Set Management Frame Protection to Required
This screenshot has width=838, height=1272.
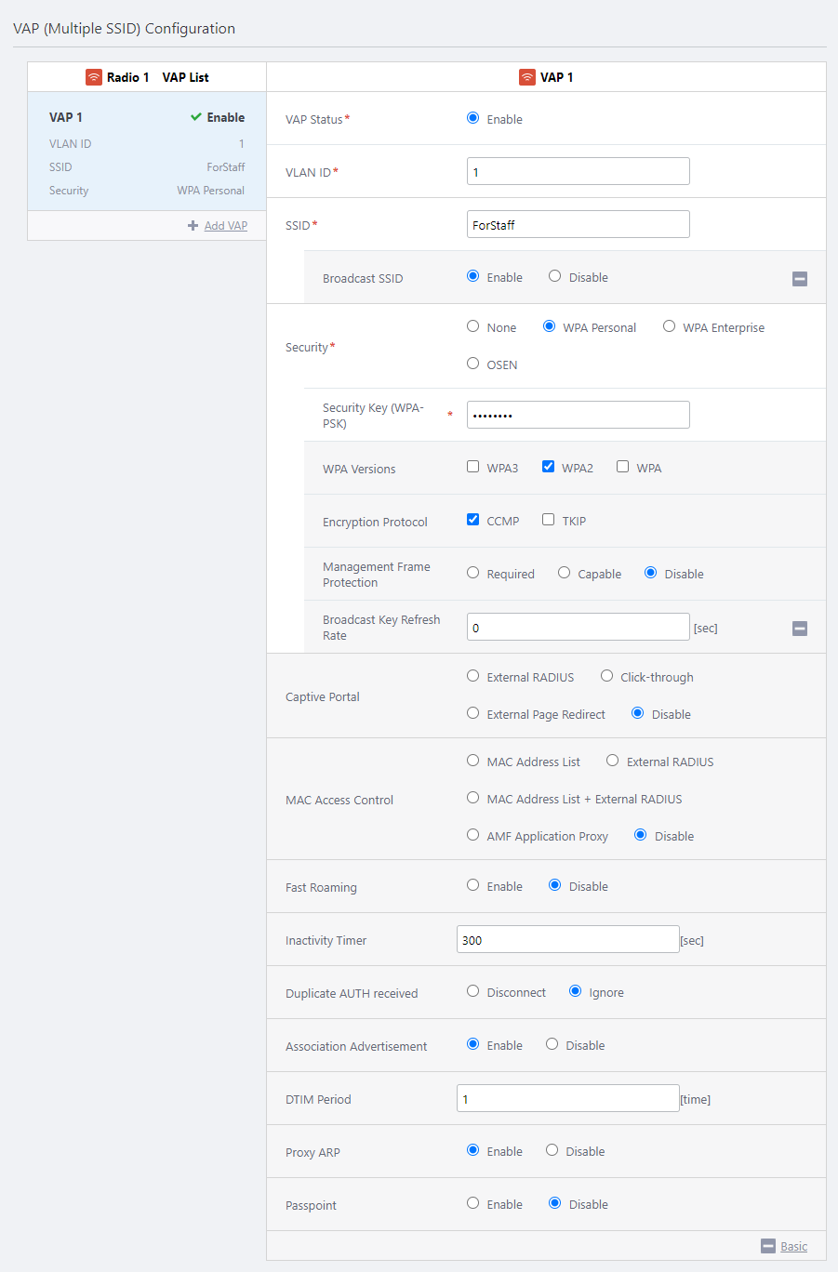coord(473,573)
